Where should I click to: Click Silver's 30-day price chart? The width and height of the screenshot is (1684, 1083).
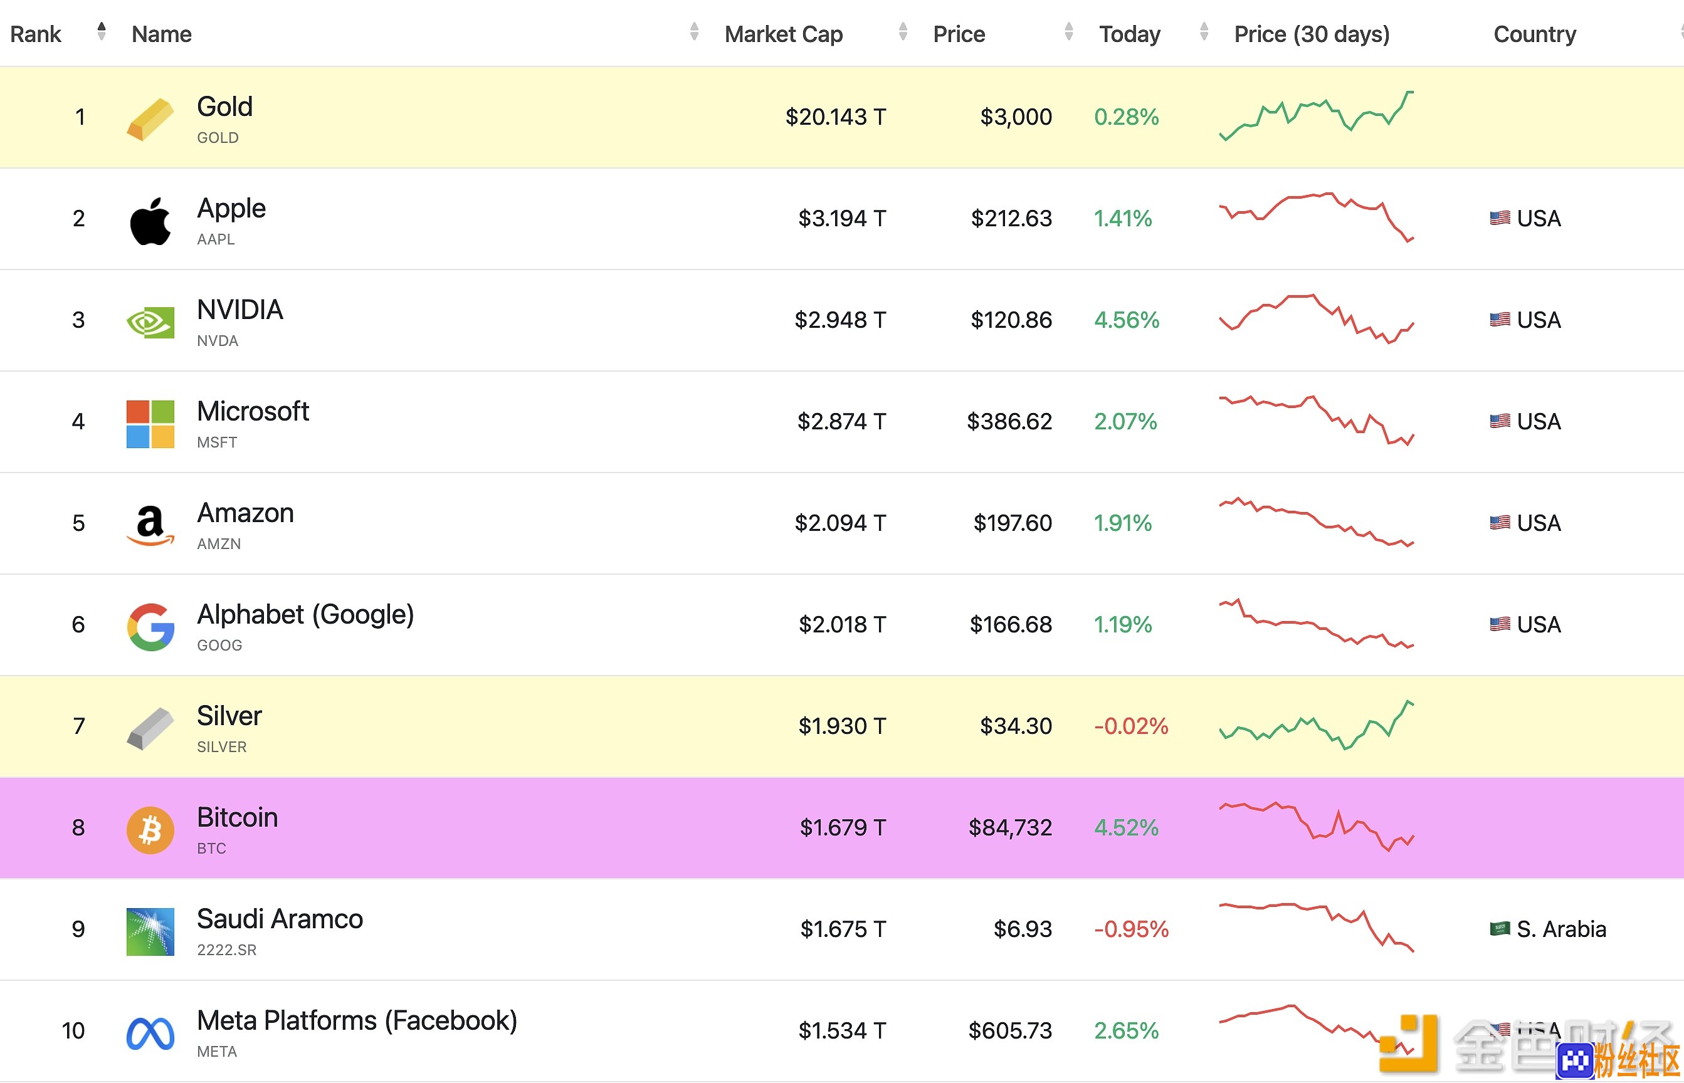tap(1315, 725)
